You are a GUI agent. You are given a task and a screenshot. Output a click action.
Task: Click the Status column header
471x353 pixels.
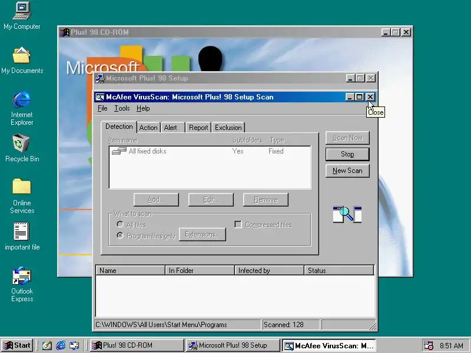339,270
